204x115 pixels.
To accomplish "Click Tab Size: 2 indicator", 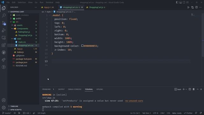I will tap(147, 113).
